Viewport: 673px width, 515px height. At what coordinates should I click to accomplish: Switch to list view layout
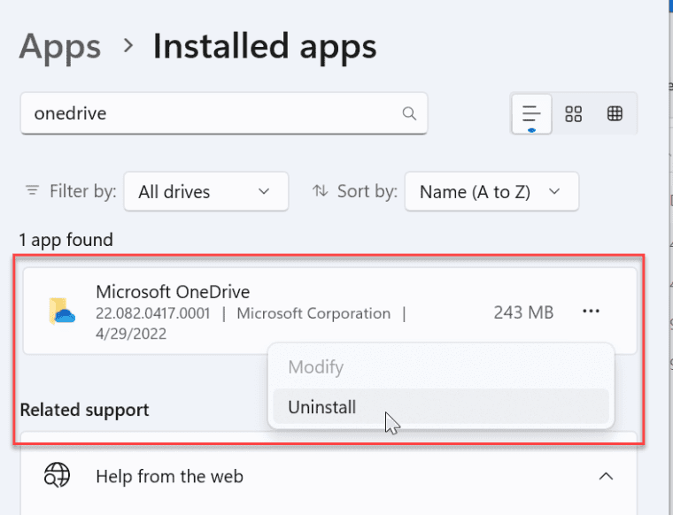[531, 114]
